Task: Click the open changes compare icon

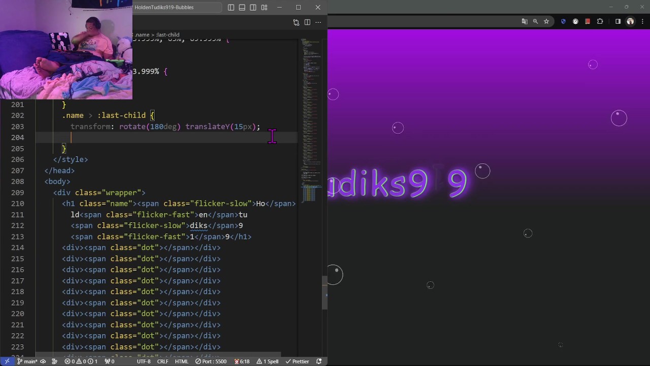Action: 296,22
